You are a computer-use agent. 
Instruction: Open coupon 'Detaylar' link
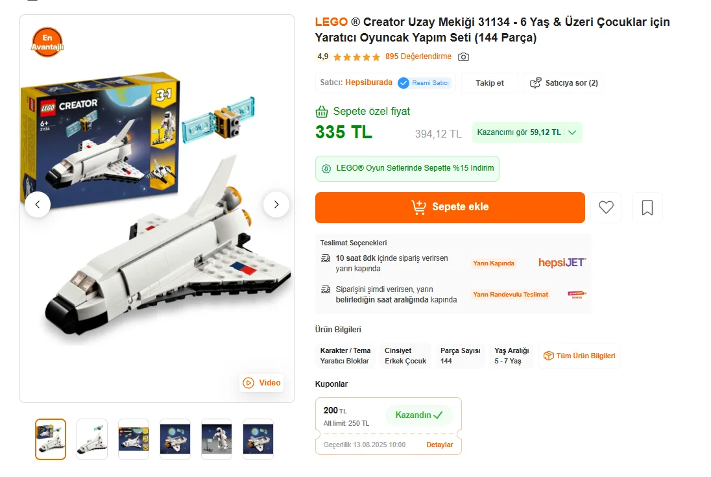point(439,445)
